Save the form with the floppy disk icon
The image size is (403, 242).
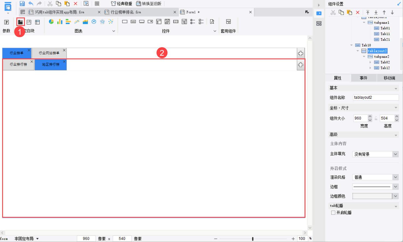(22, 4)
